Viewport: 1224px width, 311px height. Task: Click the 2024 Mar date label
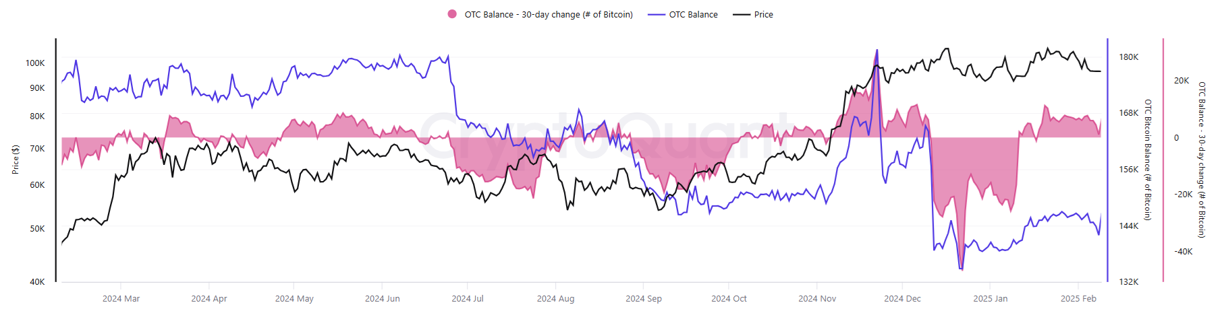121,299
